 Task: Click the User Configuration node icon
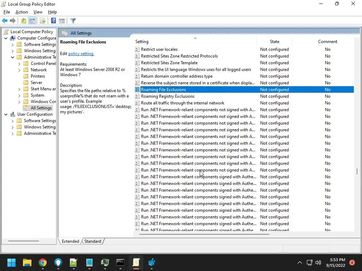[x=13, y=114]
